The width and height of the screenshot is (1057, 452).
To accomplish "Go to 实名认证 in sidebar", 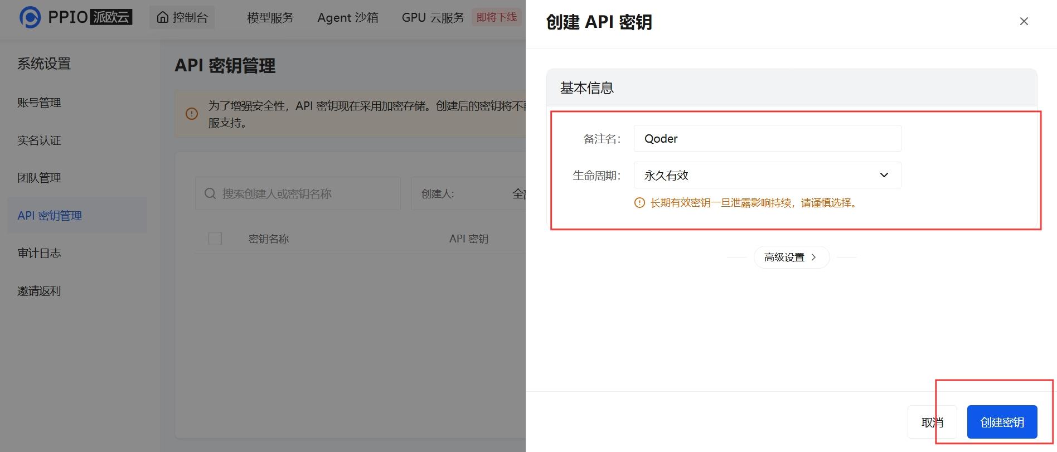I will 39,140.
